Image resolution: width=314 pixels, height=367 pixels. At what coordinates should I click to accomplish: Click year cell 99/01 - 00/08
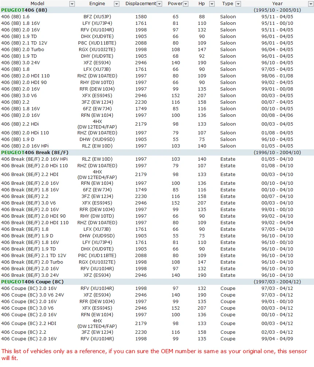[277, 89]
